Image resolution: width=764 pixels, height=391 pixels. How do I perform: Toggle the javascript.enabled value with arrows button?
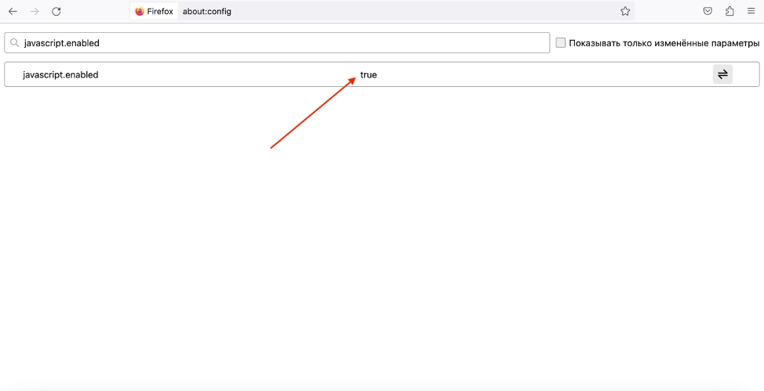pyautogui.click(x=722, y=74)
